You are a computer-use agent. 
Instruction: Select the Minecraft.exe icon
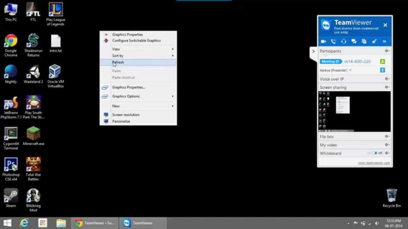(x=33, y=136)
